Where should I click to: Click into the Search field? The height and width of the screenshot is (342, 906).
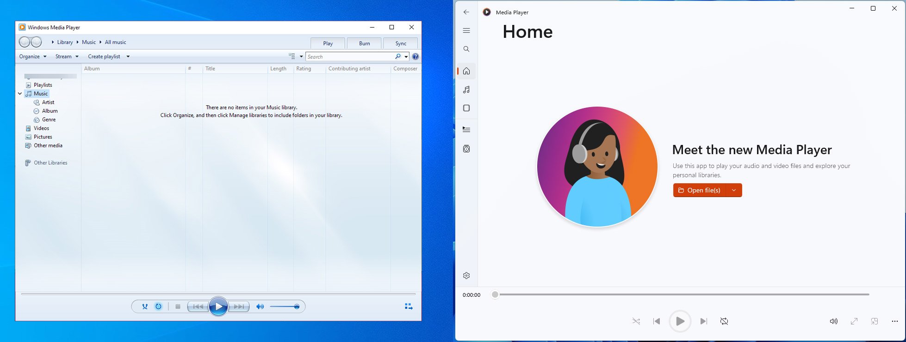350,57
